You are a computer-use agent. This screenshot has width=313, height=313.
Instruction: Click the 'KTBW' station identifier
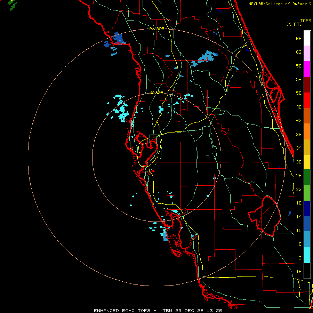(x=166, y=311)
